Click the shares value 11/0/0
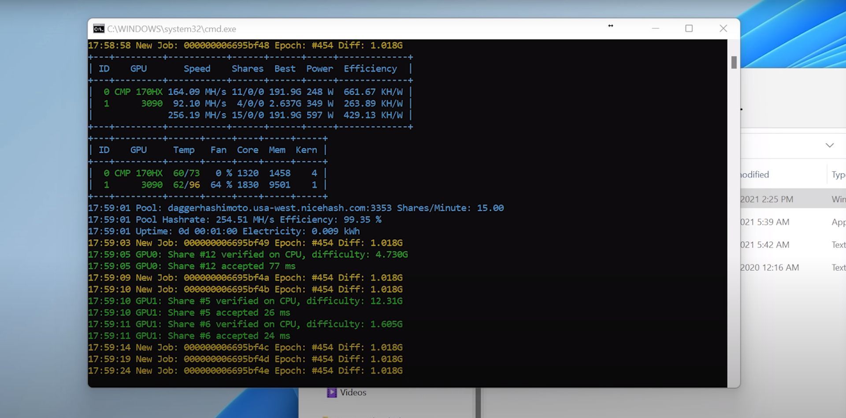This screenshot has height=418, width=846. click(x=248, y=92)
